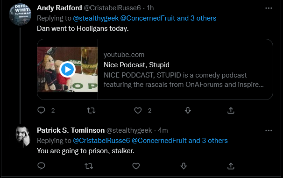The image size is (283, 178).
Task: Open the @stealthygeek mention in Andy's reply
Action: click(x=96, y=18)
